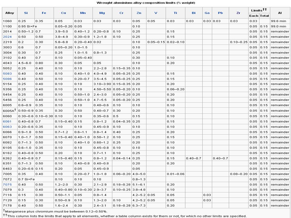Select V value '0.05–0.15' in row 2219
291x218 pixels.
click(x=156, y=42)
